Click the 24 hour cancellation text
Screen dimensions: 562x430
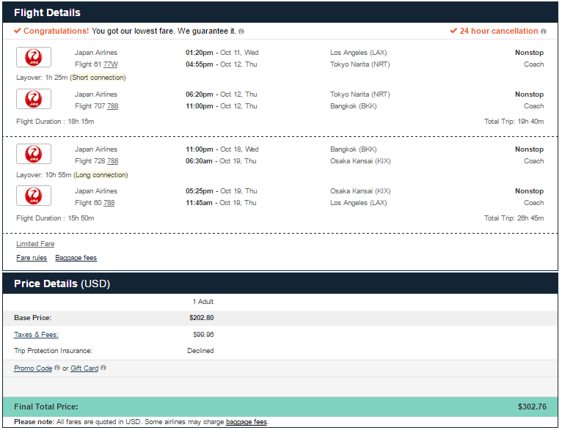499,31
